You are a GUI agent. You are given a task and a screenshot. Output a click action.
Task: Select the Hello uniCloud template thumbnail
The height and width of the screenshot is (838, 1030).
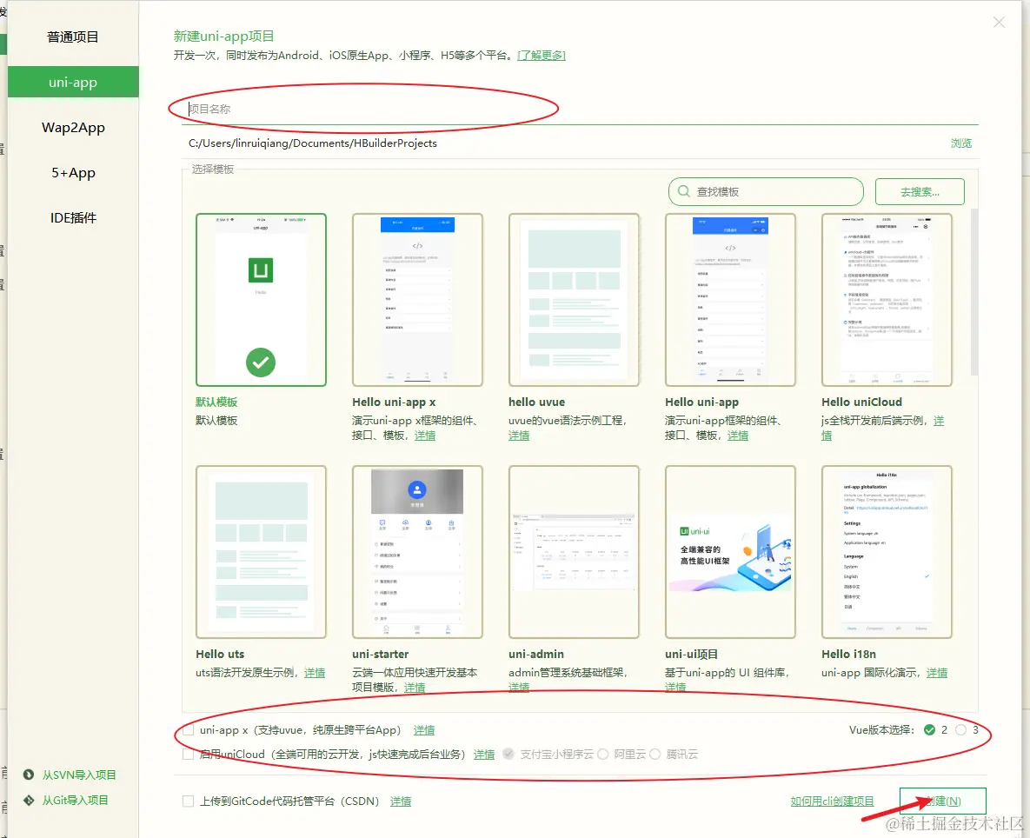coord(886,300)
